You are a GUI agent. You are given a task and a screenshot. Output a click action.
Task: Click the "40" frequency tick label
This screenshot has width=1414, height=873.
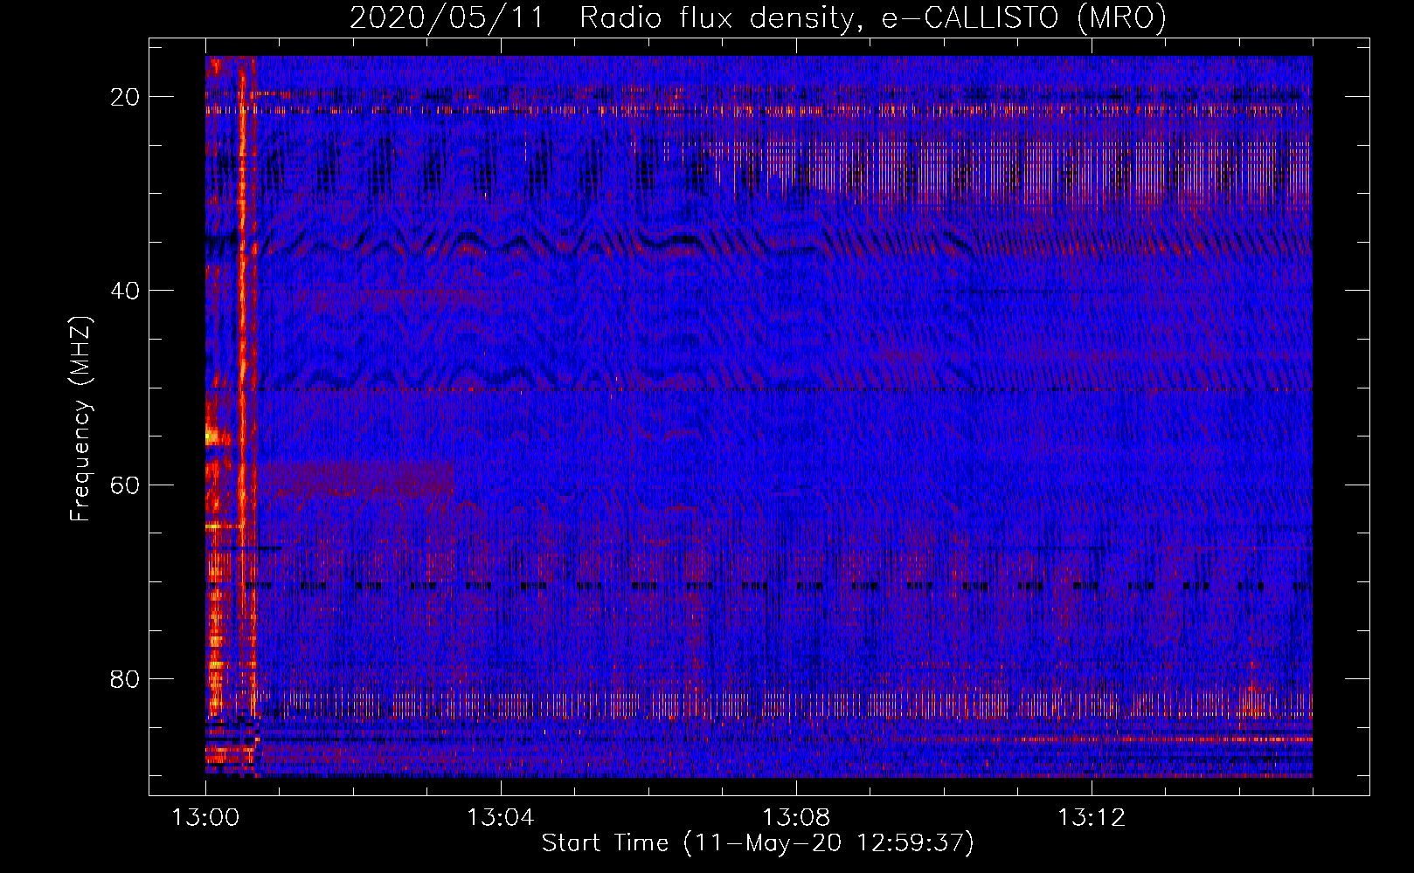pyautogui.click(x=125, y=291)
